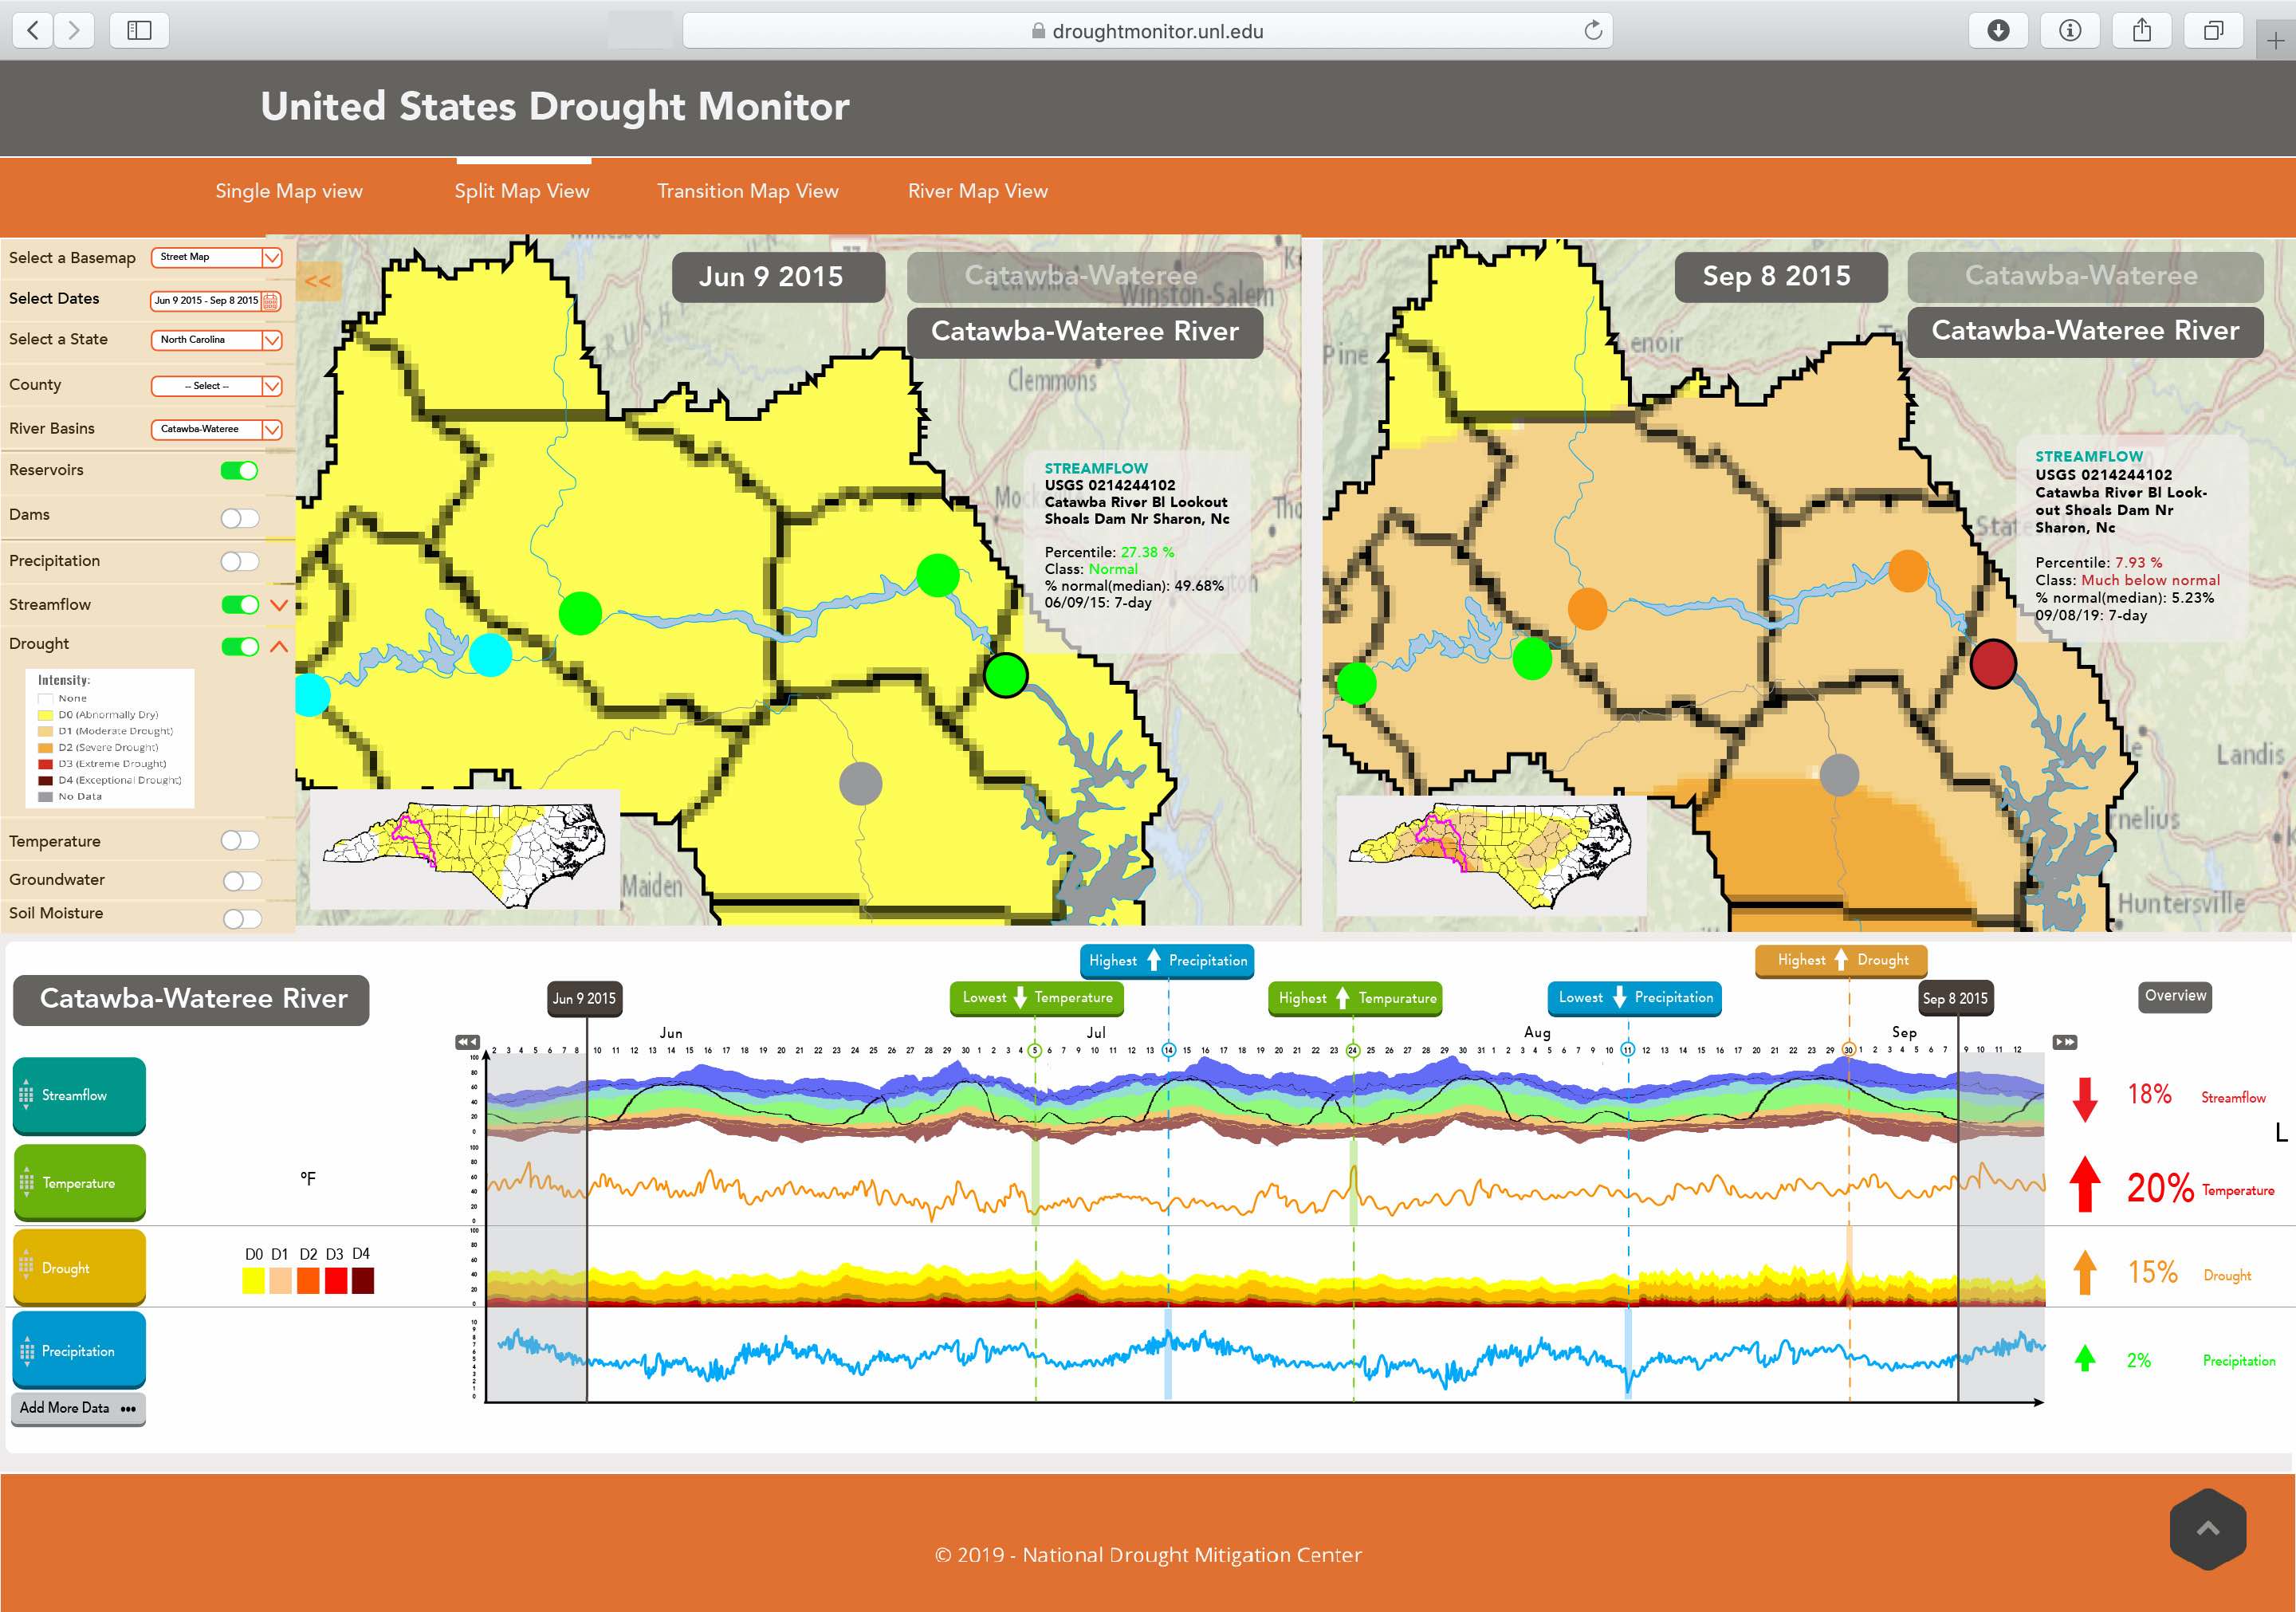Open the Select a Basemap dropdown
Screen dimensions: 2296x1612
pyautogui.click(x=217, y=257)
